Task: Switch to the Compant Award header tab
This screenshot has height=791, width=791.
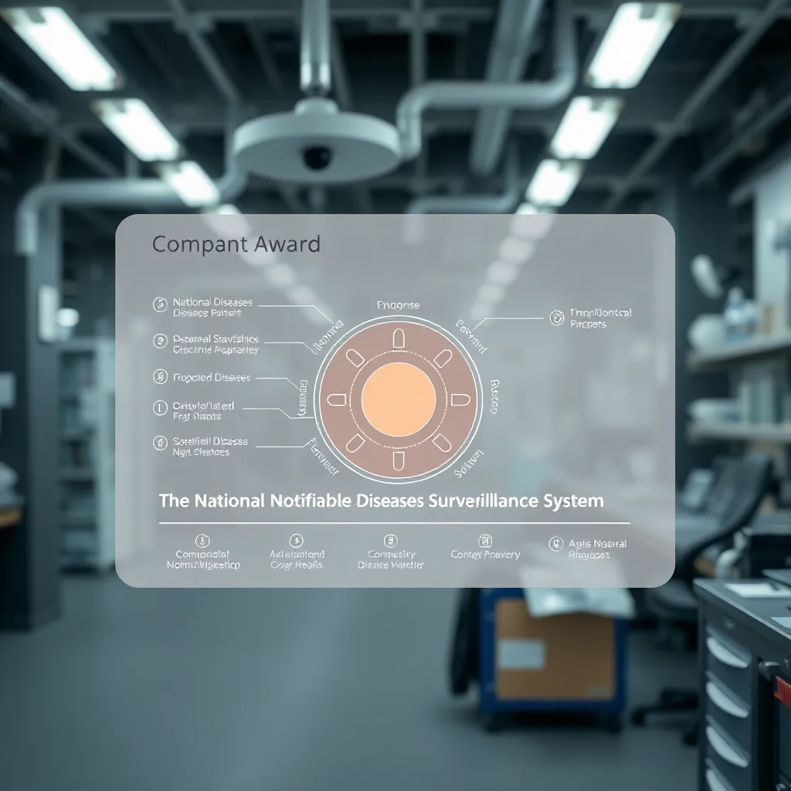Action: (x=237, y=245)
